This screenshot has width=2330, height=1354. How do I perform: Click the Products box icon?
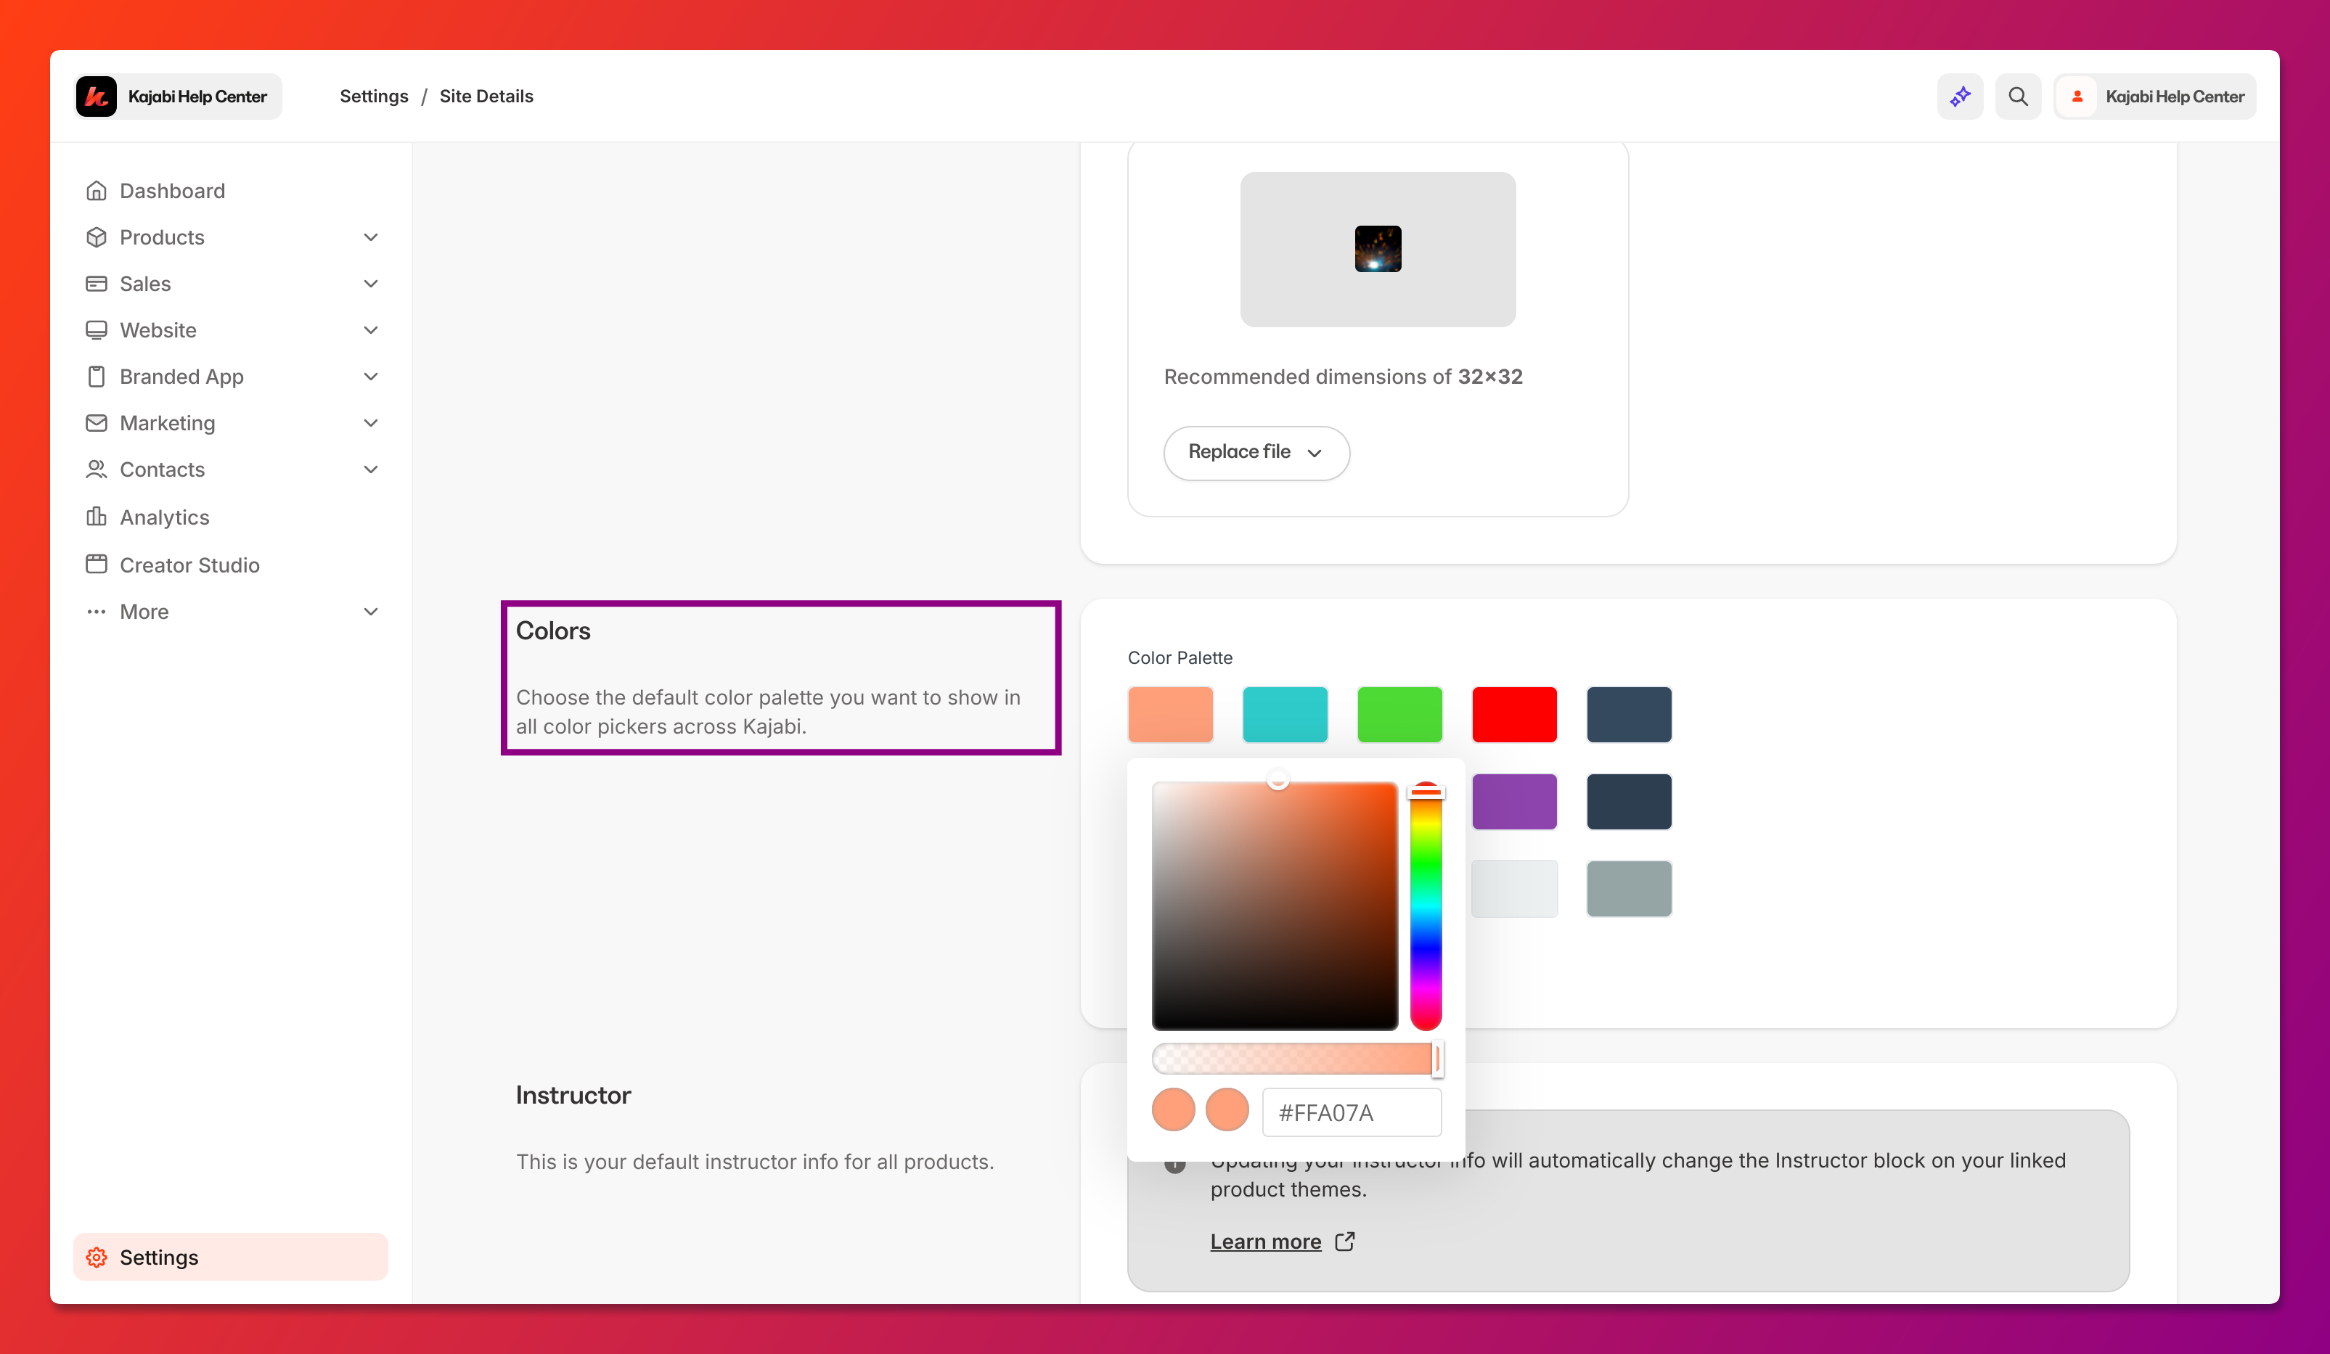pos(96,237)
